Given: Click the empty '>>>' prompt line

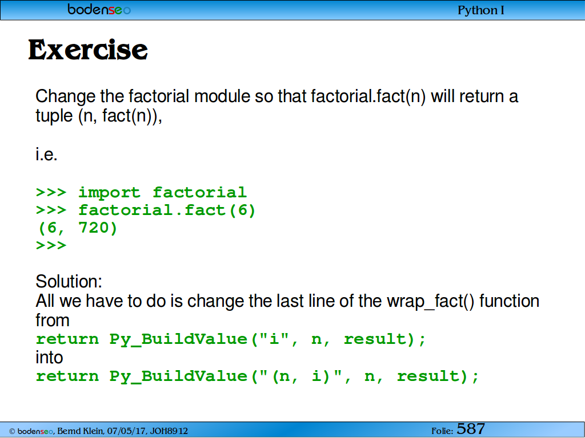Looking at the screenshot, I should point(51,245).
